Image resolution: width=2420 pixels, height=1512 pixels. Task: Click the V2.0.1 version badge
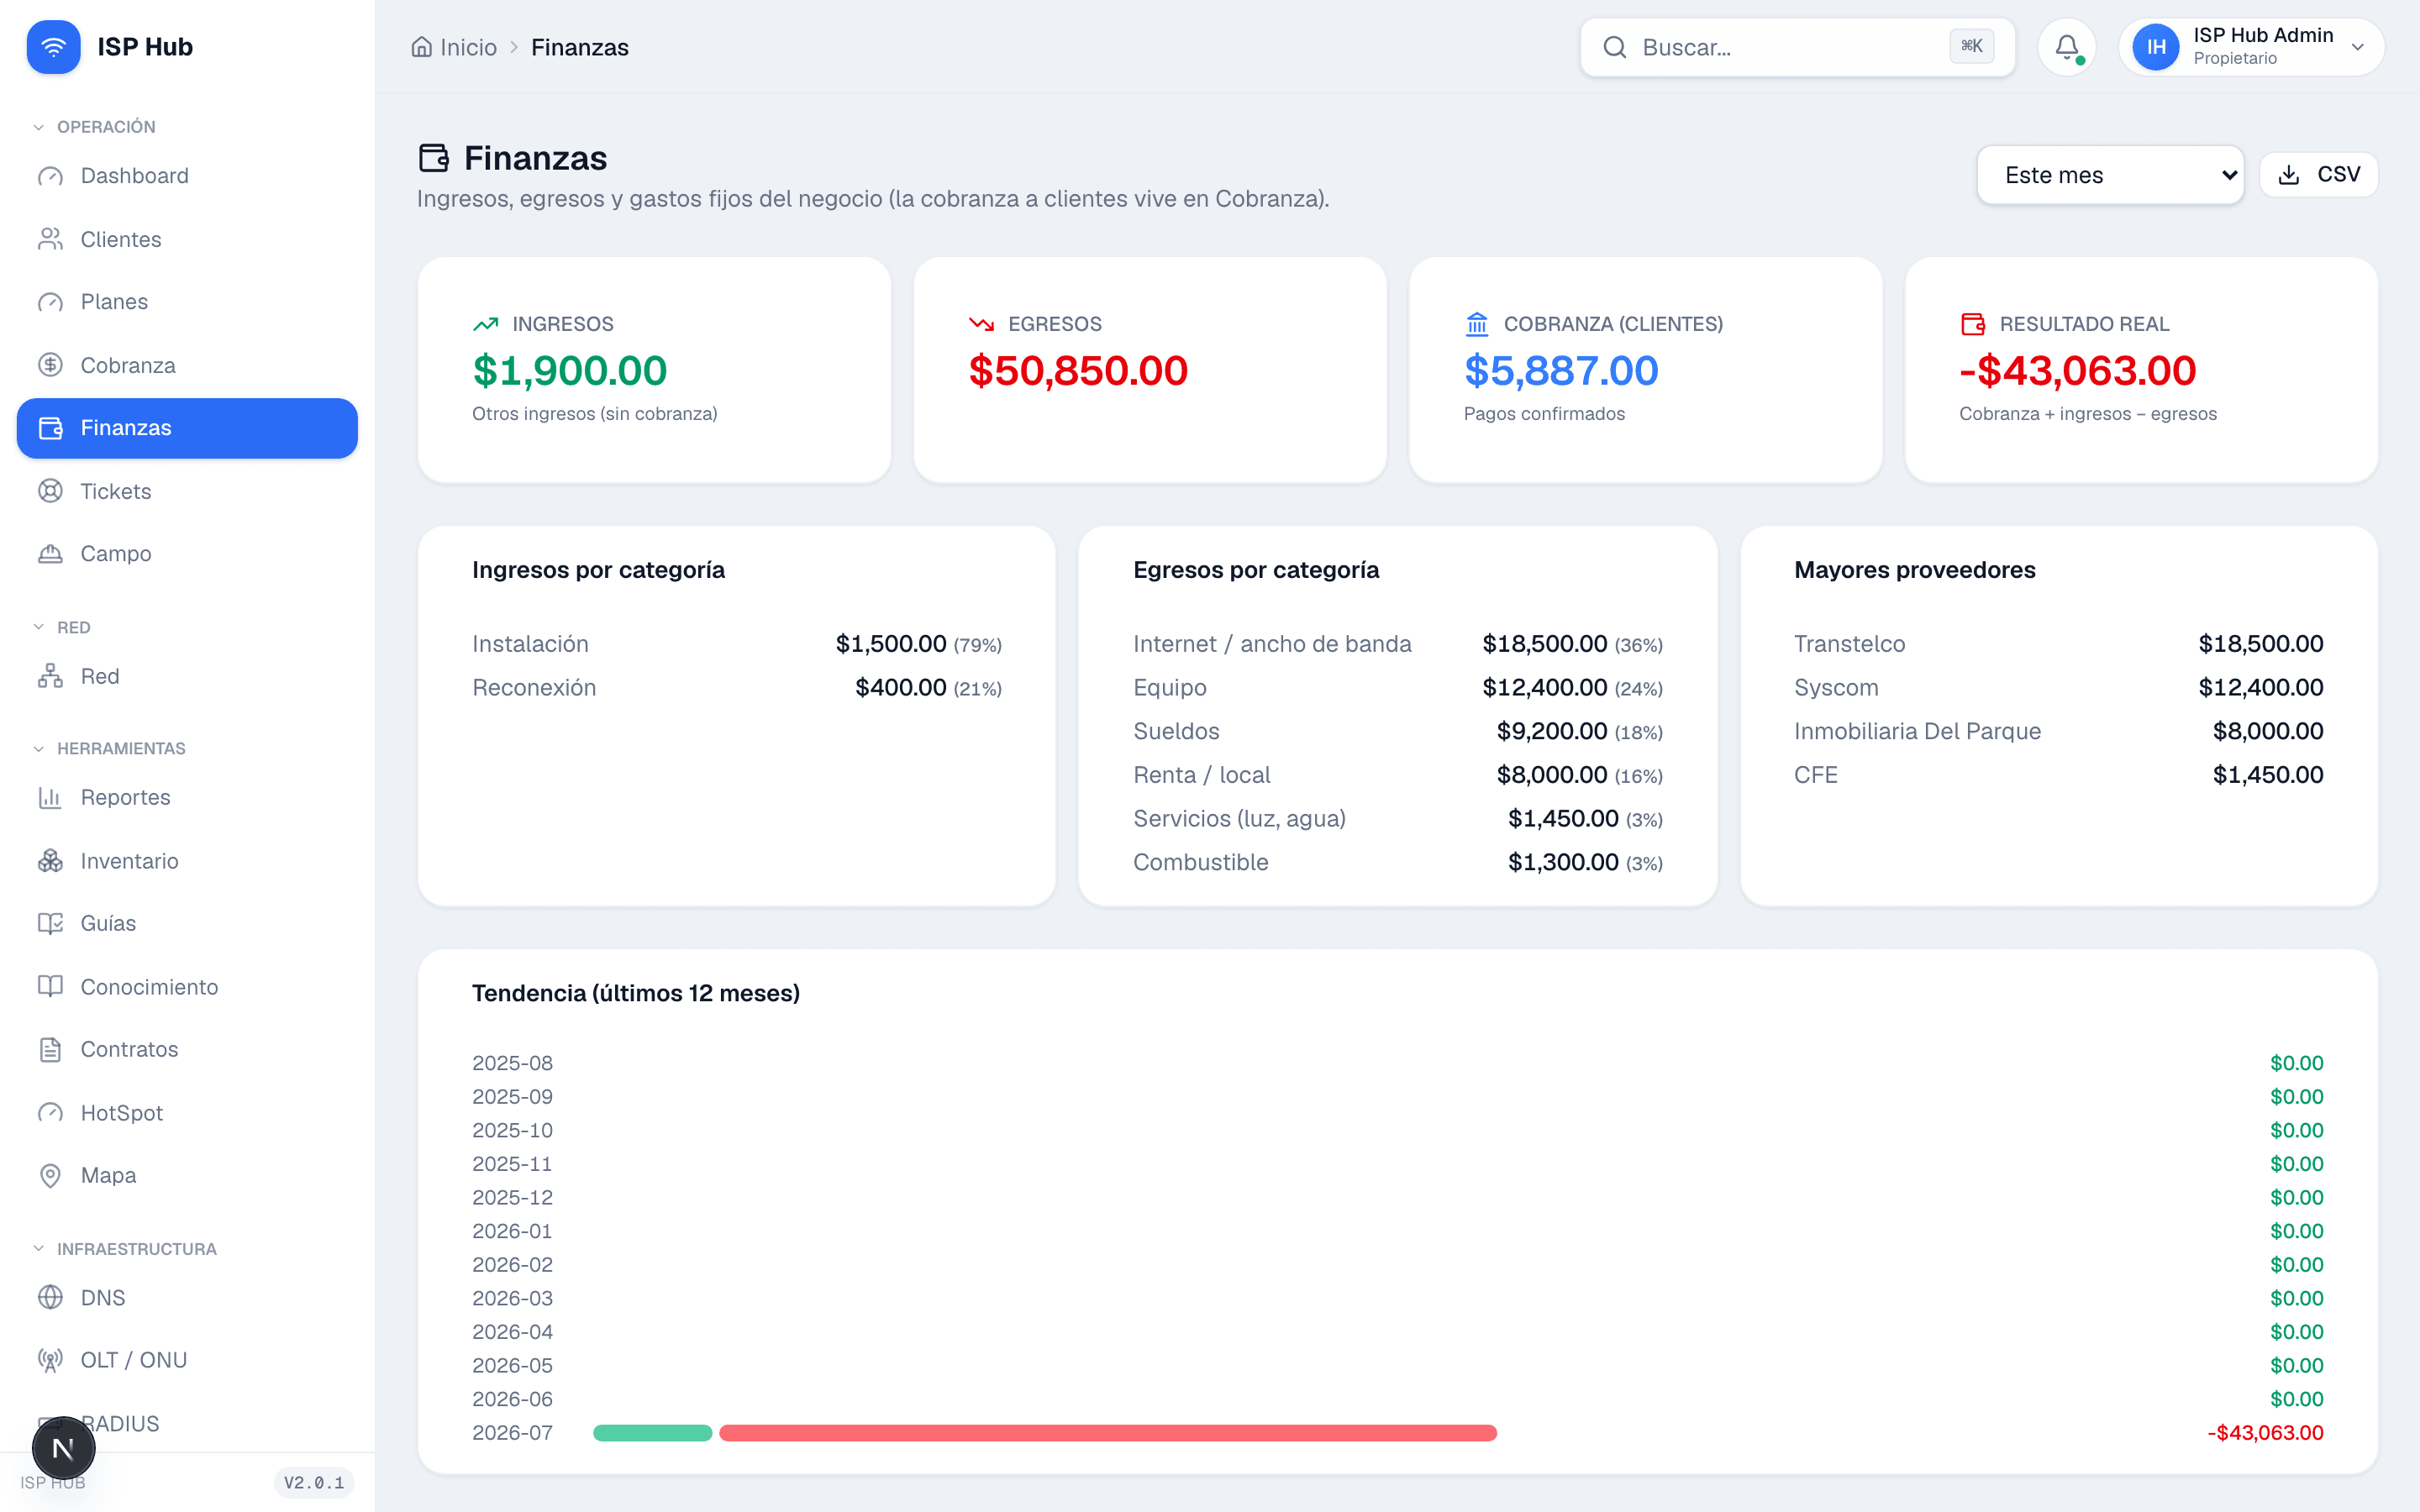click(x=313, y=1482)
